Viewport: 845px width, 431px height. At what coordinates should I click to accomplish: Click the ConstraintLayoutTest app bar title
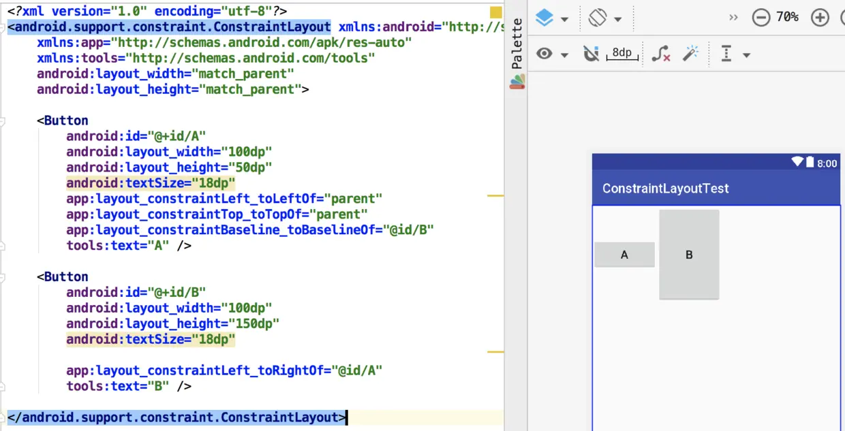665,189
